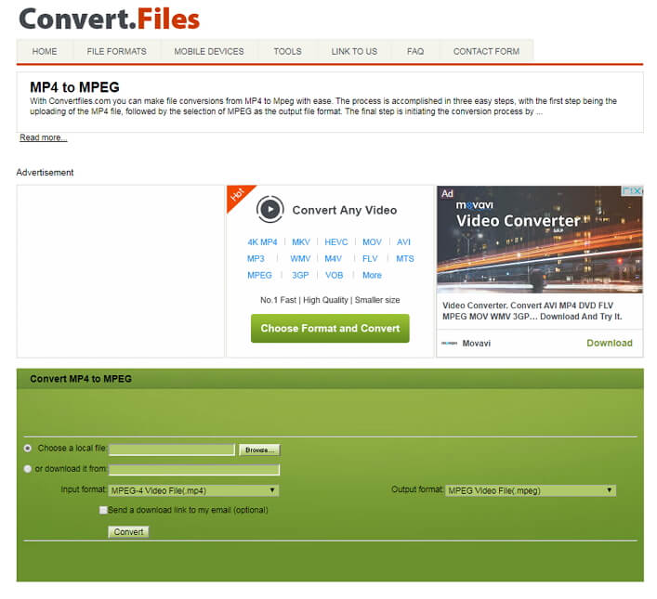Close the Movavi ad with X icon
This screenshot has height=599, width=657.
637,190
